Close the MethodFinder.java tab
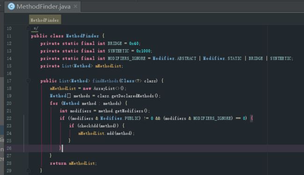 click(x=76, y=7)
